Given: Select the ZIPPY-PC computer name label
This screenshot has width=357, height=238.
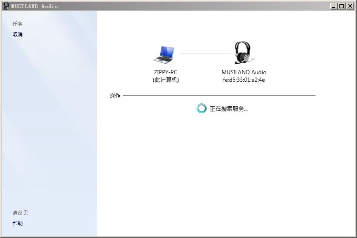Looking at the screenshot, I should tap(166, 72).
